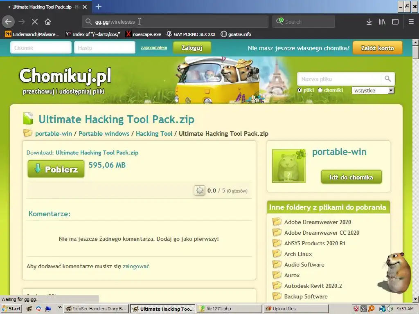Click the Portable windows breadcrumb link
Screen dimensions: 419x314
pyautogui.click(x=104, y=134)
